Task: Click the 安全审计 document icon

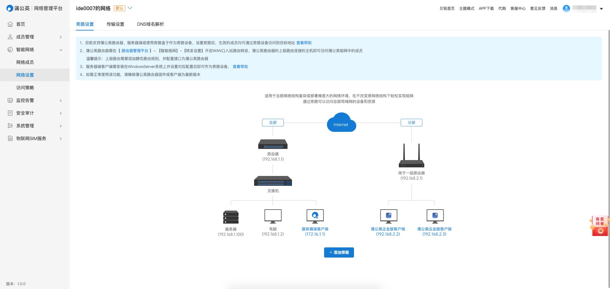Action: tap(10, 113)
